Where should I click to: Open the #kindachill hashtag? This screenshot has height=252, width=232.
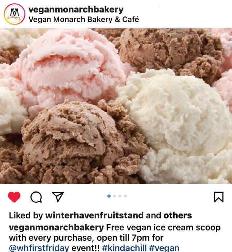point(124,248)
